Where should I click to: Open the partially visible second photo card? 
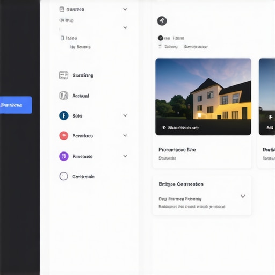(x=267, y=97)
